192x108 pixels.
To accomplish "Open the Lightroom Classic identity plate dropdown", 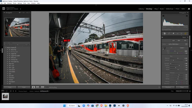I will [20, 9].
